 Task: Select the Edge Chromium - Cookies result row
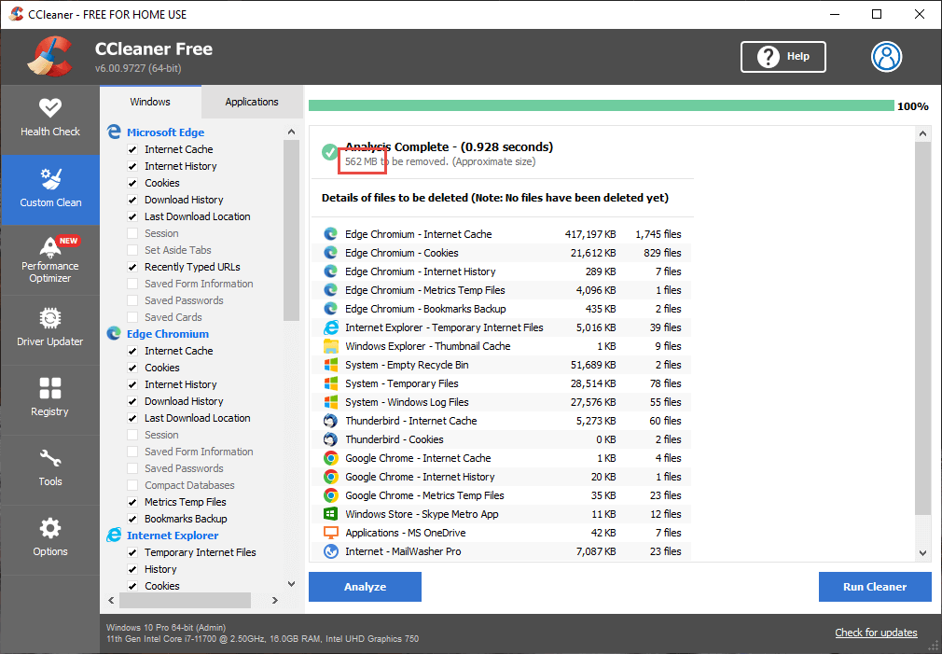501,253
